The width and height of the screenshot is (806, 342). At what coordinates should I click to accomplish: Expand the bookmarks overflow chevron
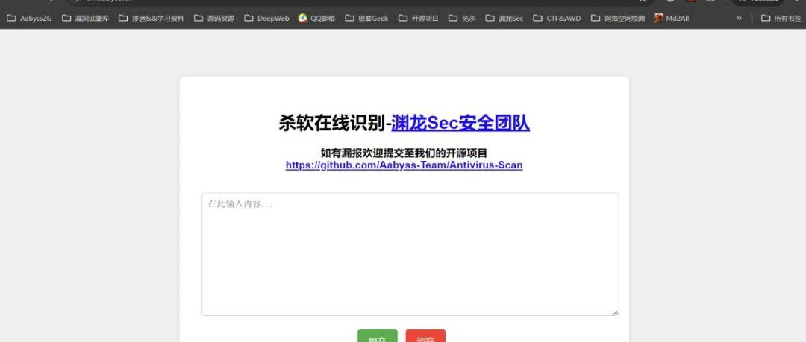(x=739, y=18)
